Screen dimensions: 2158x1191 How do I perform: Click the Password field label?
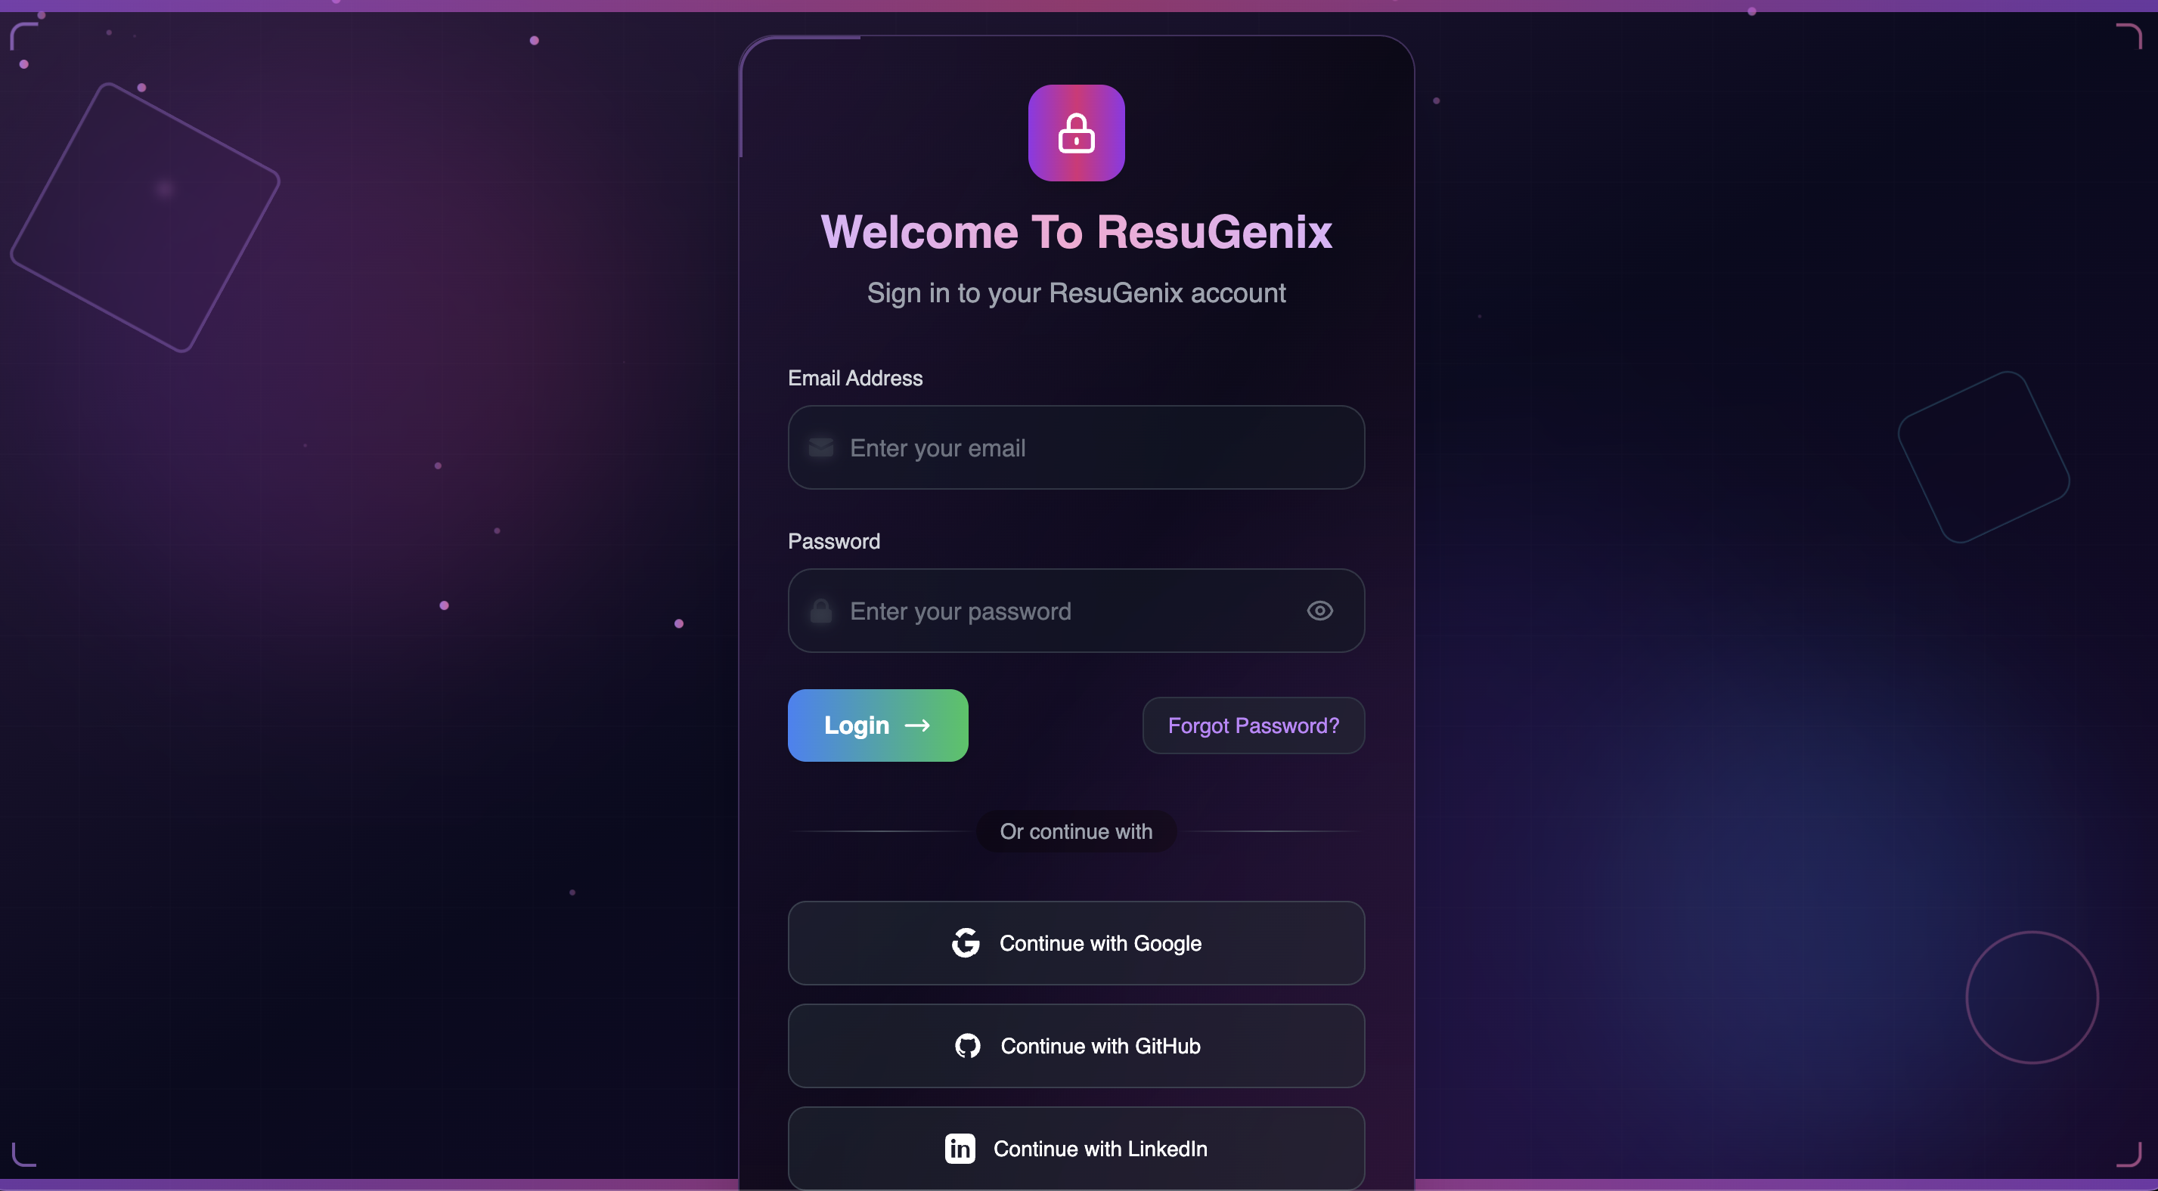(x=833, y=541)
